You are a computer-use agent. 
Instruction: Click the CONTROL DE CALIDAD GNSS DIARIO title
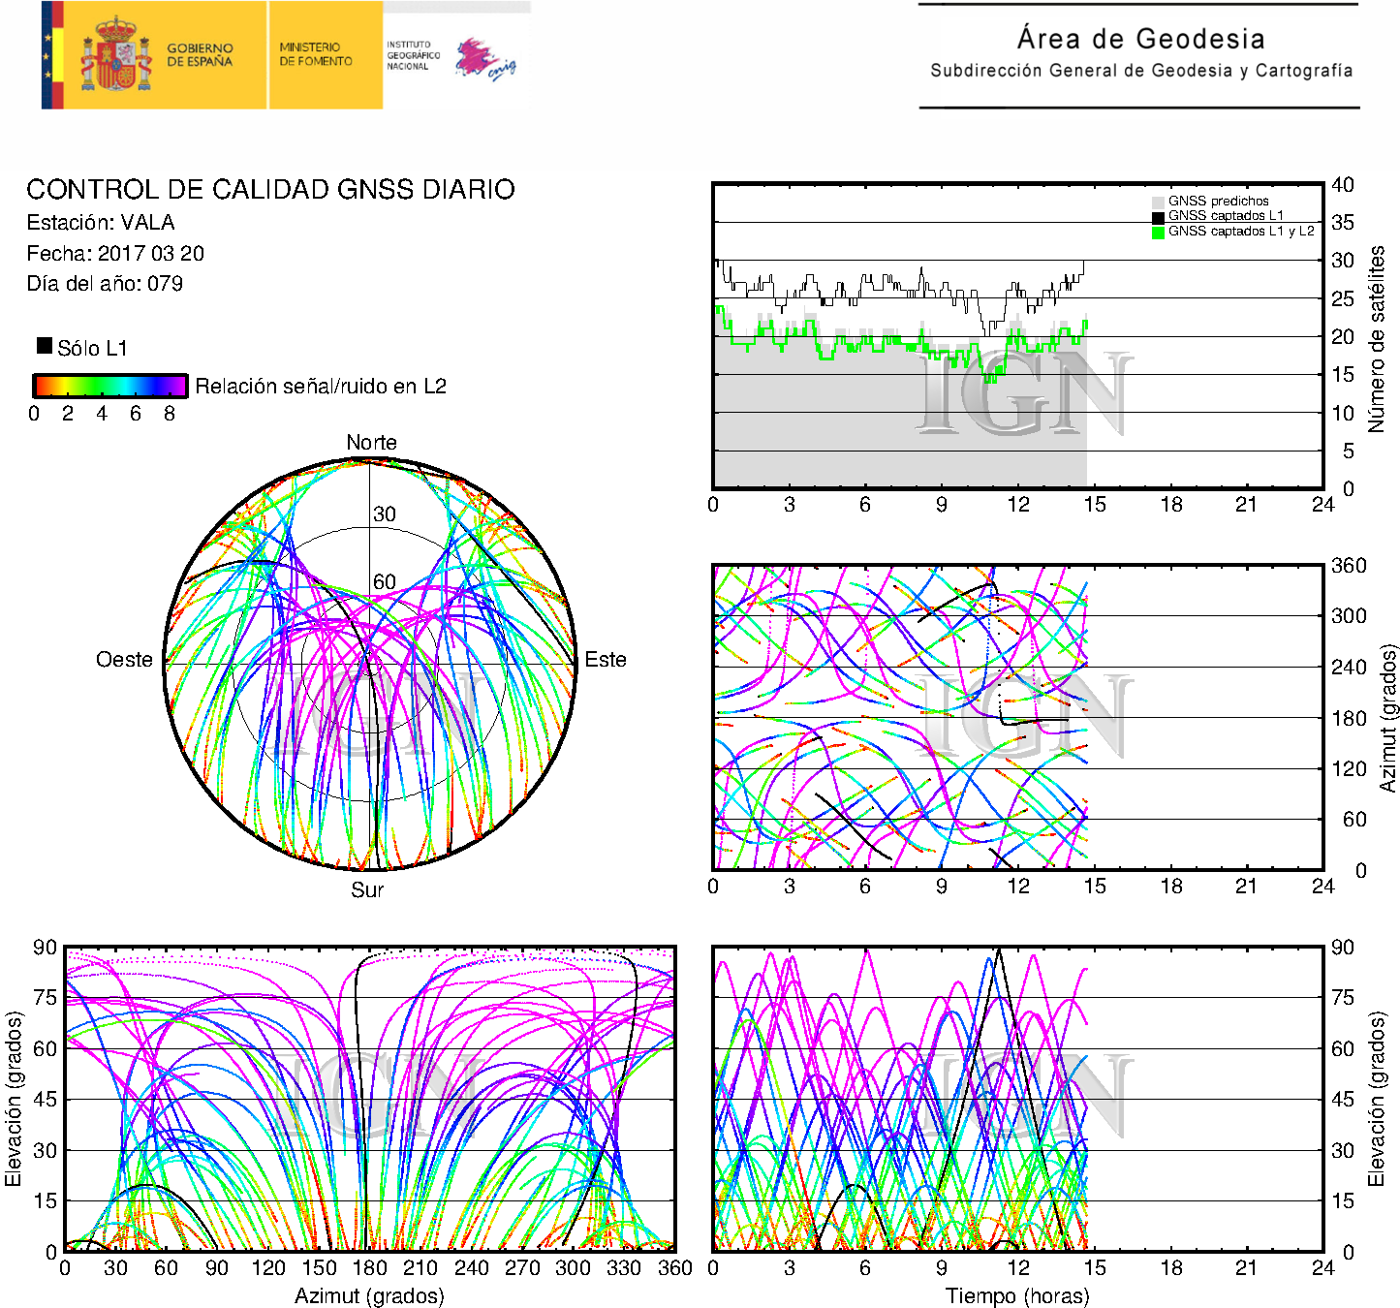(270, 189)
